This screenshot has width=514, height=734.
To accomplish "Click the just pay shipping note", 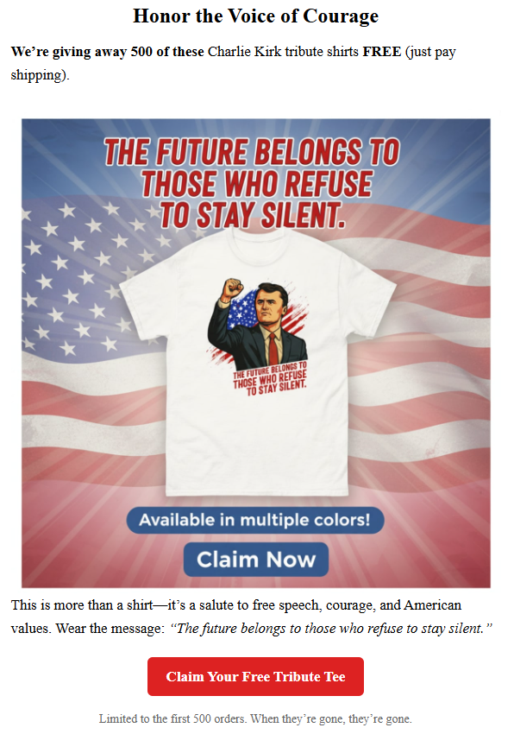I will point(233,63).
